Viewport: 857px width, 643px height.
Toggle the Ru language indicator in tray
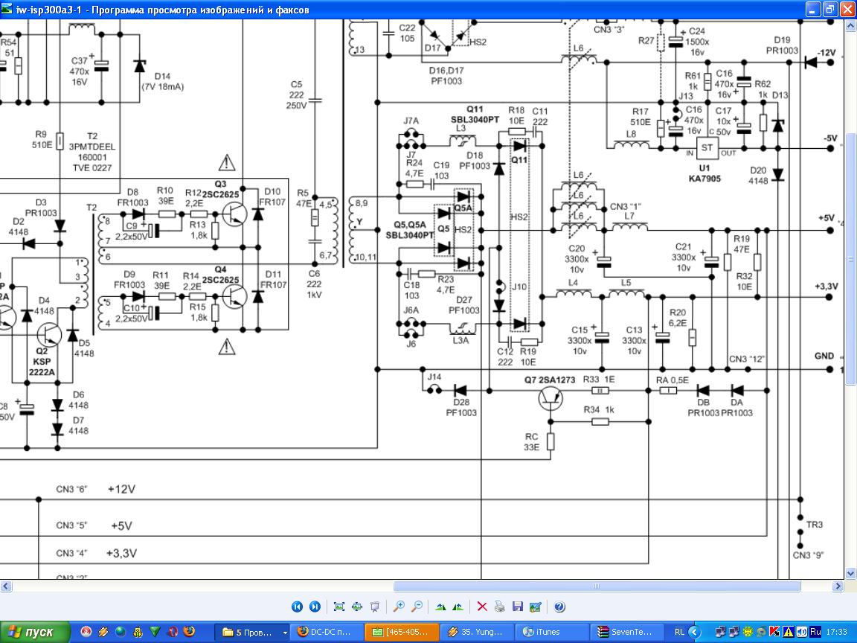(815, 632)
